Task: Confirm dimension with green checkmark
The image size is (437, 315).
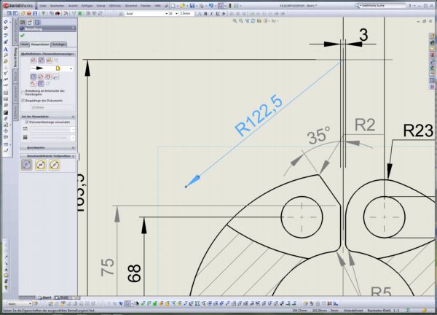Action: point(23,36)
